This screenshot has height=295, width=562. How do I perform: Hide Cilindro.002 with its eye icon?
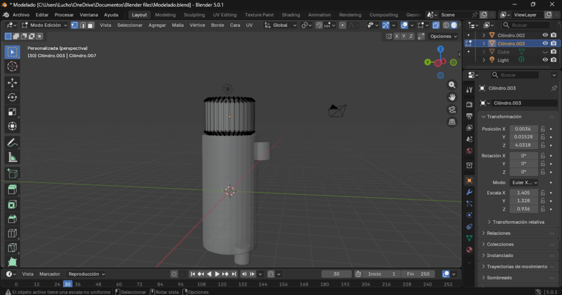tap(545, 35)
